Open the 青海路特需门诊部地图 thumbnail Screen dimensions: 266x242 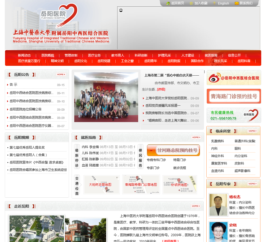[x=141, y=184]
